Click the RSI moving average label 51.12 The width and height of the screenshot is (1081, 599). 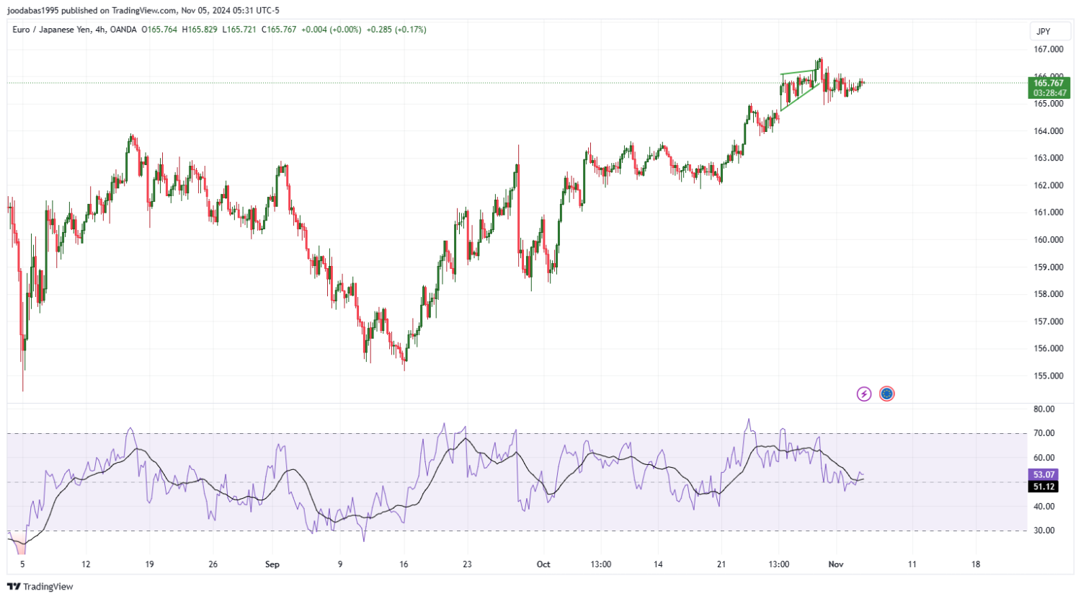point(1044,487)
